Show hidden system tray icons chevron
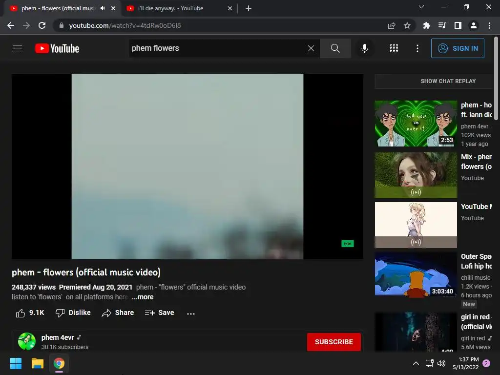500x375 pixels. [x=416, y=363]
